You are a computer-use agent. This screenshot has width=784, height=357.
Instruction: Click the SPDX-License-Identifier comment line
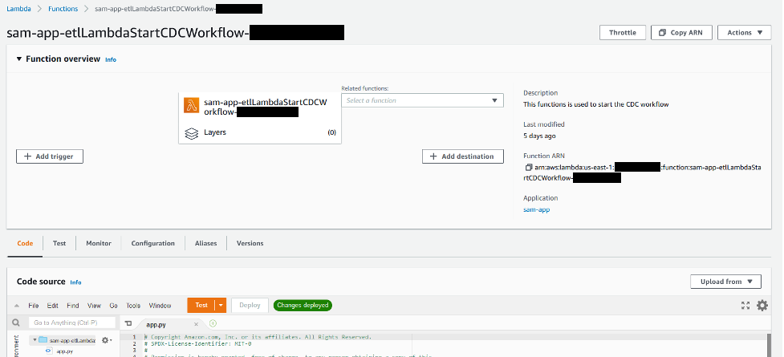click(x=198, y=344)
